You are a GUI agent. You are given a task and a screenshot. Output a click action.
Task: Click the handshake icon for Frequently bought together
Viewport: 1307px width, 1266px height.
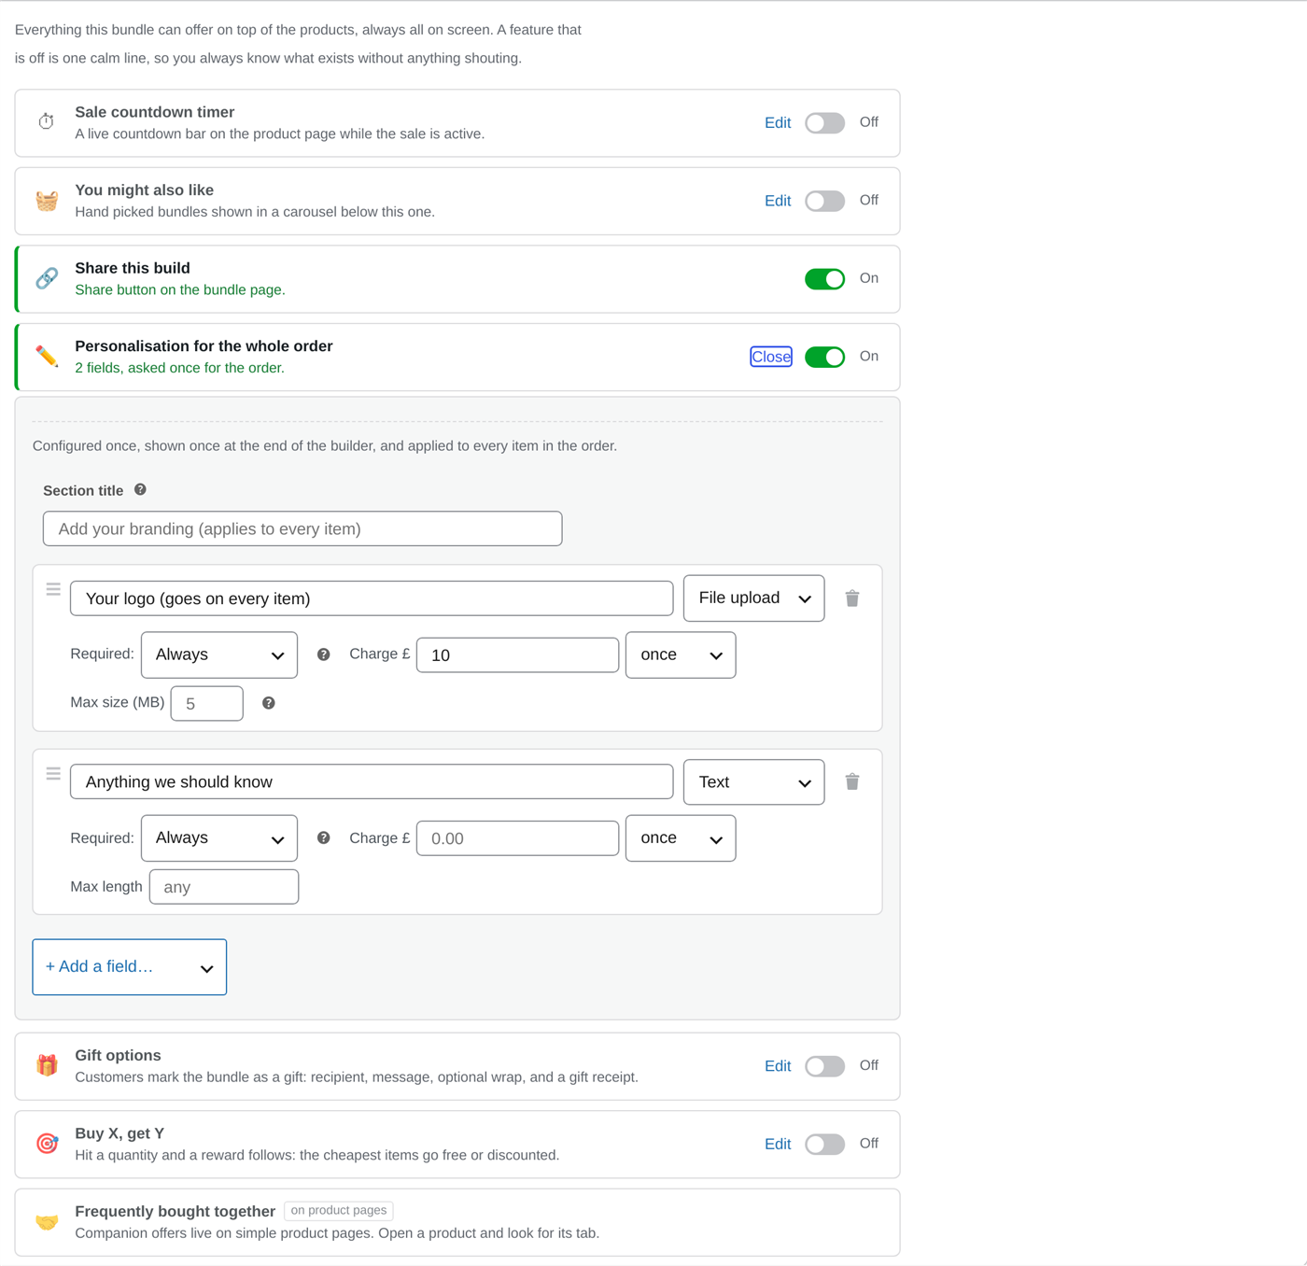[47, 1222]
